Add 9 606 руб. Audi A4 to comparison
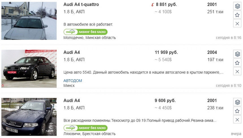 pos(237,102)
